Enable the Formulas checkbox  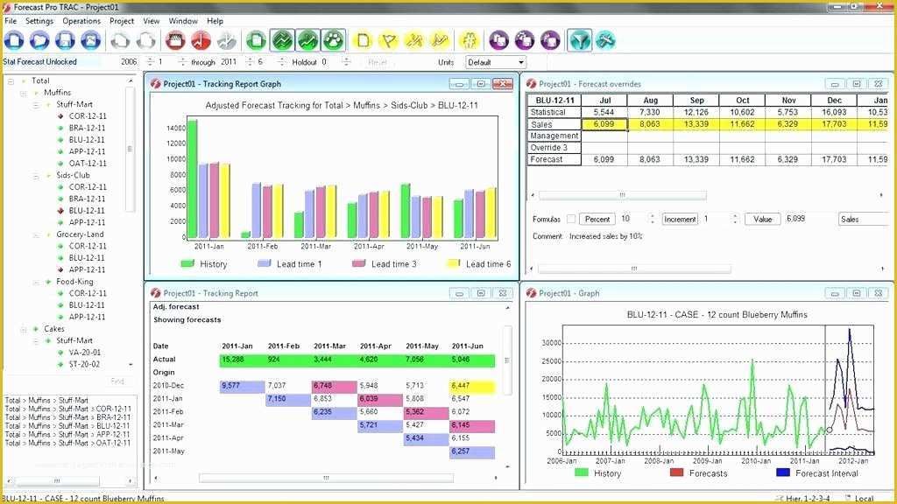[571, 219]
